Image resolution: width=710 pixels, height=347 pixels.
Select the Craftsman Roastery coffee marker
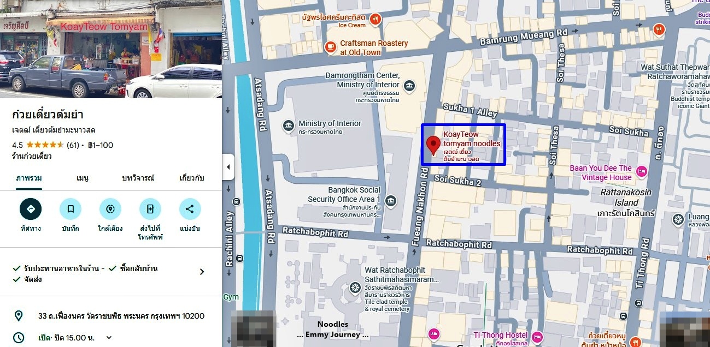(330, 47)
